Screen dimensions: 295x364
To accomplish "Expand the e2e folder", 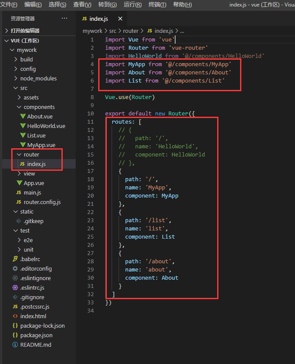I will [x=19, y=240].
